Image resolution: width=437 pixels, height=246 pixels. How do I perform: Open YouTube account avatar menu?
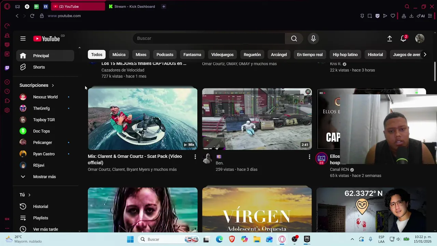[x=420, y=39]
